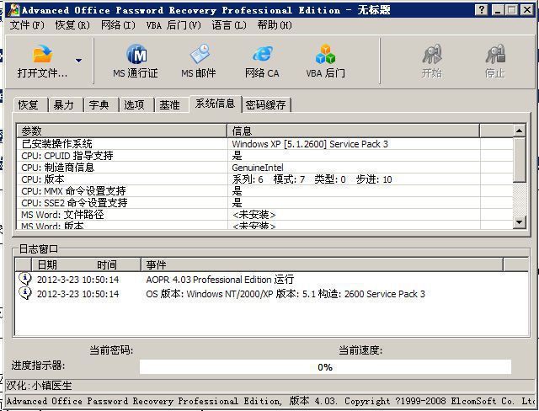Select the OS 版本 Windows NT/2000/XP log entry
This screenshot has width=539, height=411.
point(286,294)
